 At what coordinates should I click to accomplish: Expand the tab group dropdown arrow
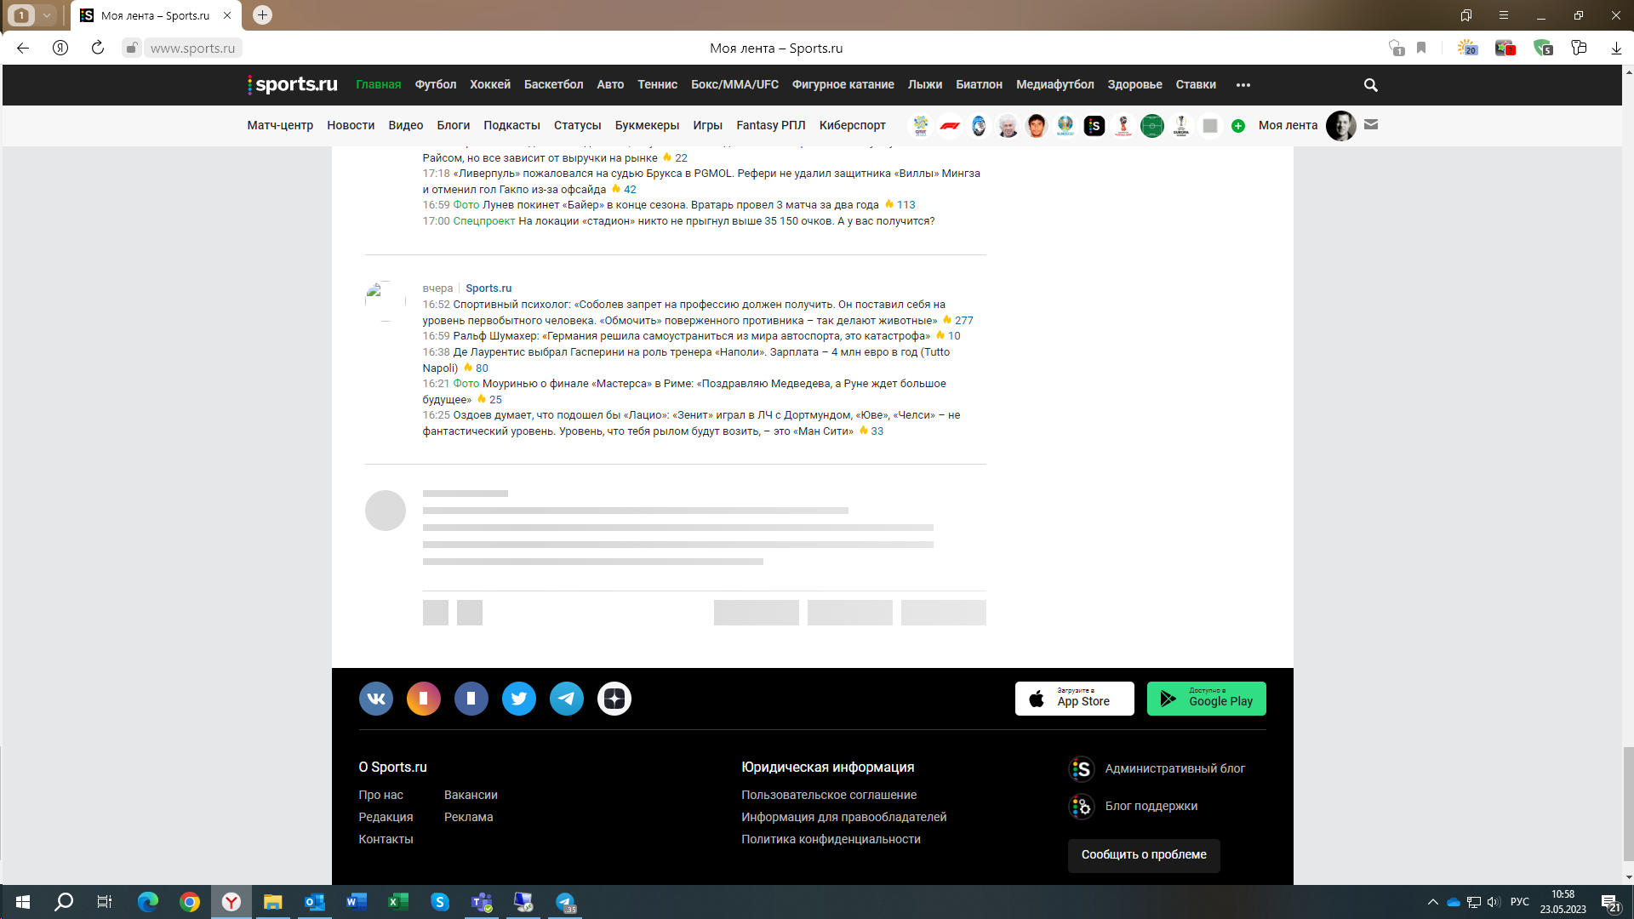[47, 15]
